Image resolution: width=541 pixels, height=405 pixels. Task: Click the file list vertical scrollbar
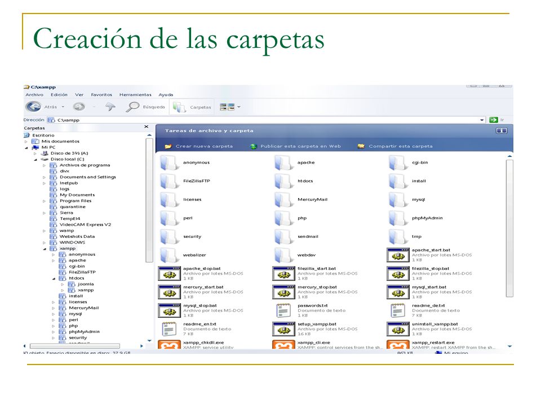pos(509,228)
